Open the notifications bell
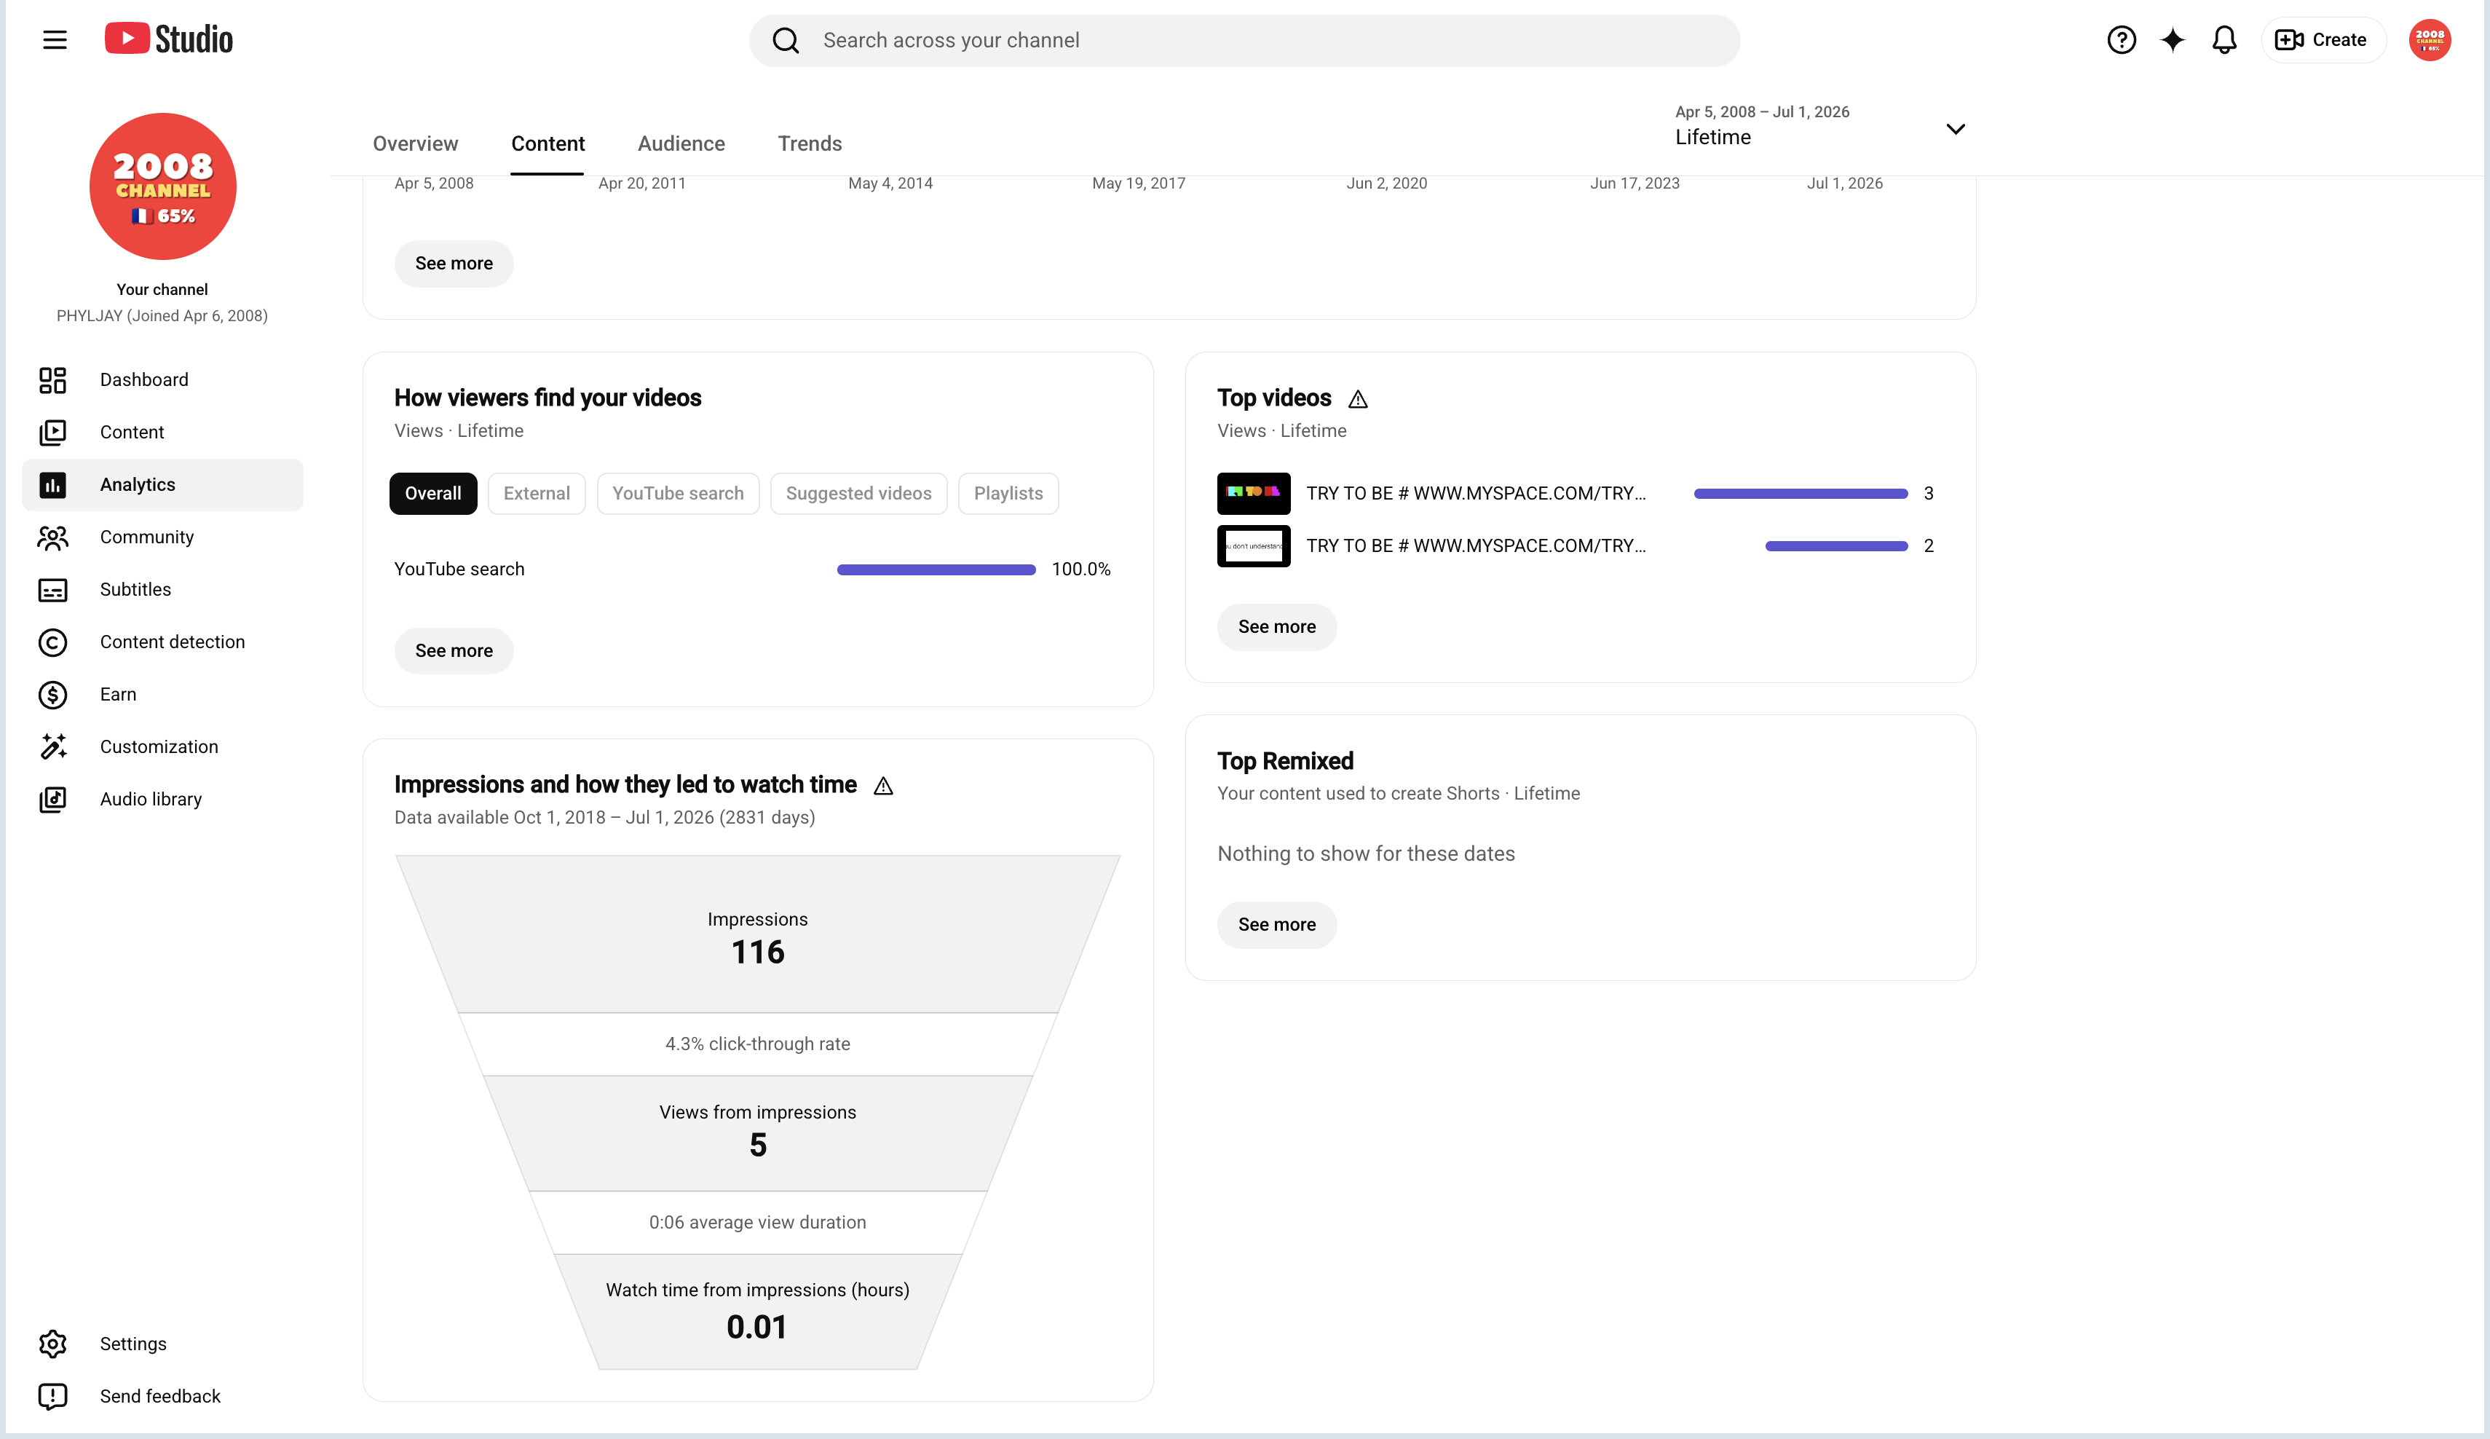This screenshot has width=2490, height=1439. pos(2224,39)
